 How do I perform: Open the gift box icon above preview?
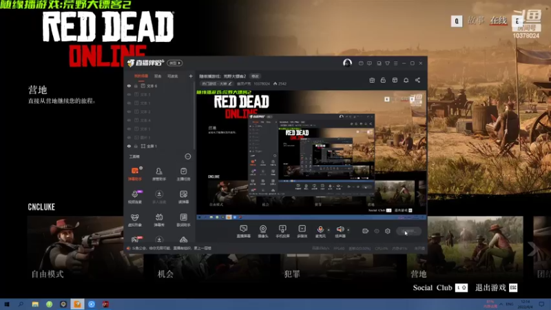click(x=372, y=80)
